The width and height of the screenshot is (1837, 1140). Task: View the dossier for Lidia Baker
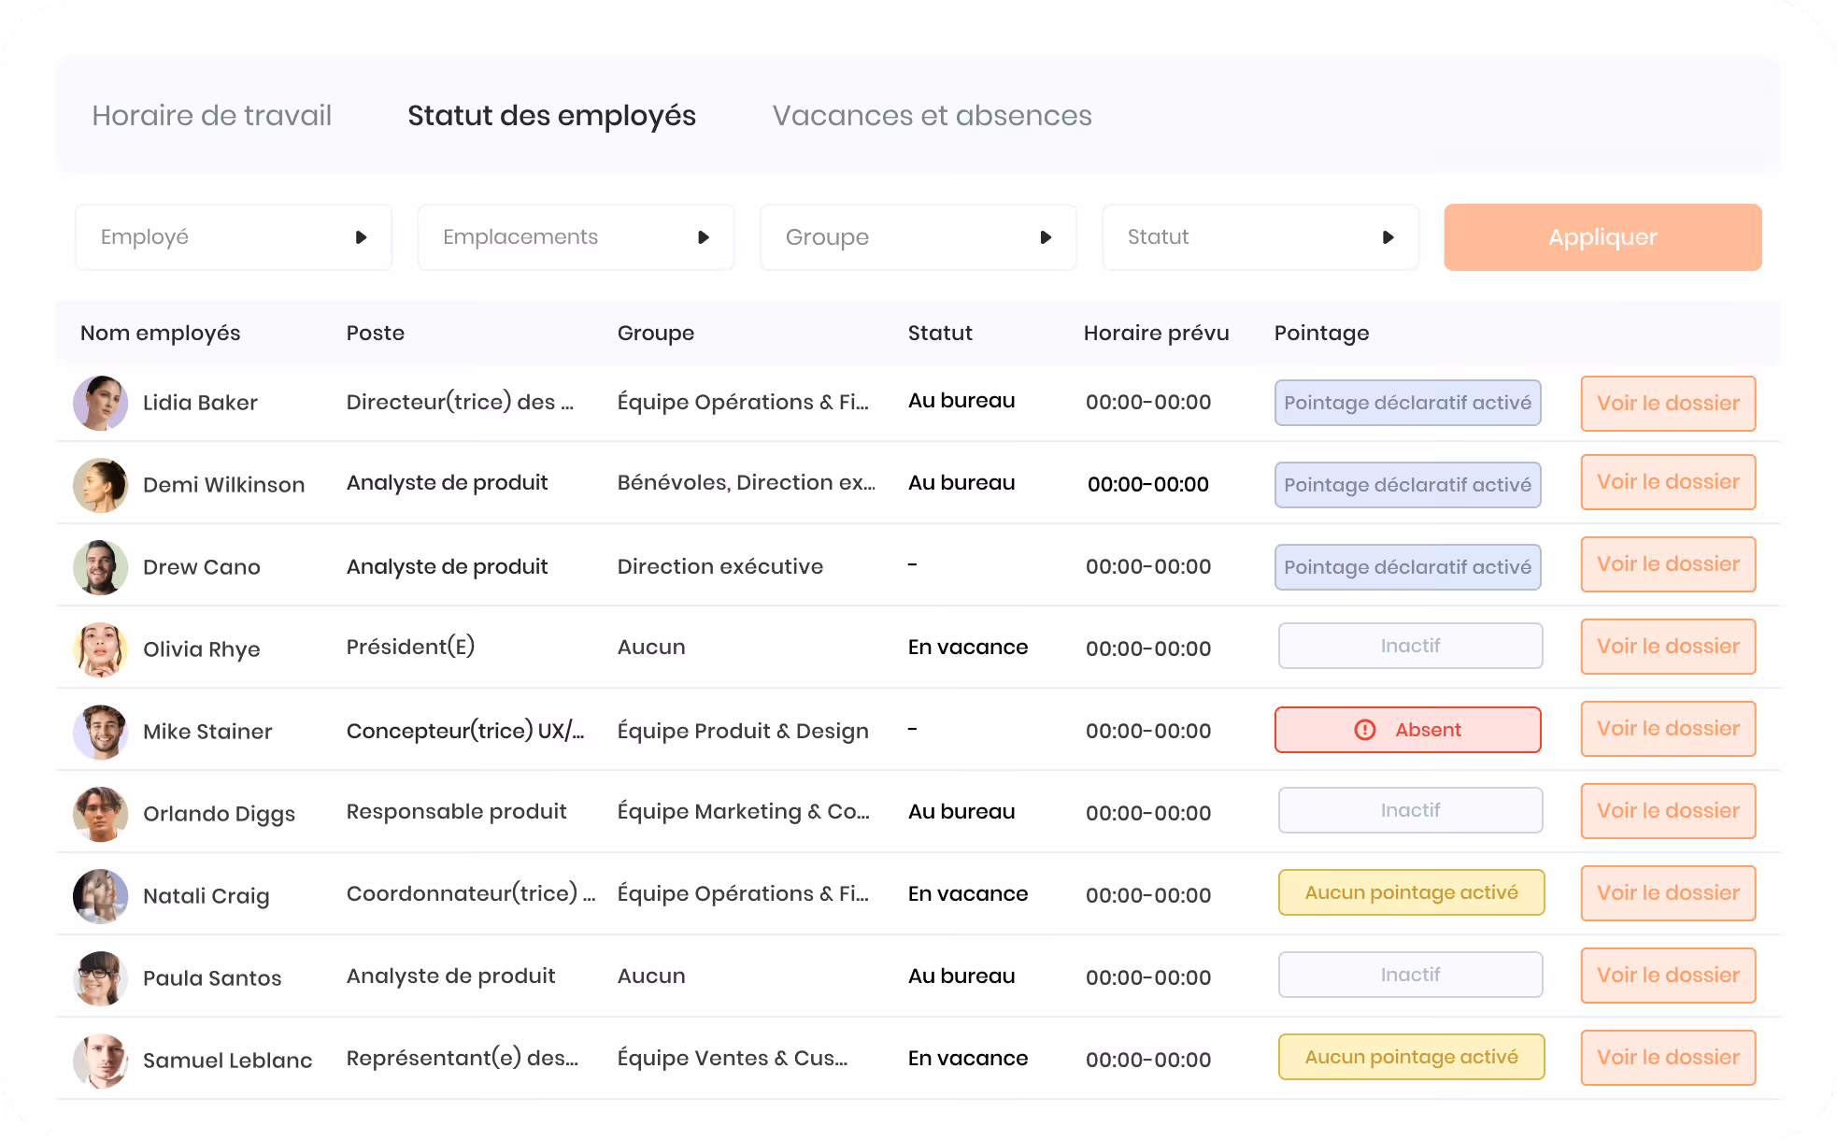(1668, 404)
